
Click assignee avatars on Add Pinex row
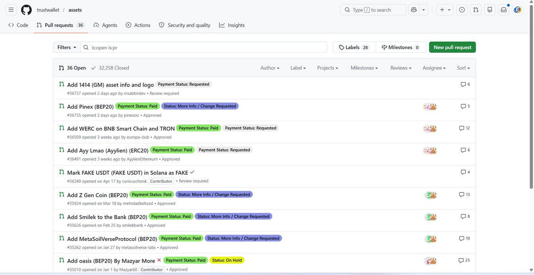(430, 106)
